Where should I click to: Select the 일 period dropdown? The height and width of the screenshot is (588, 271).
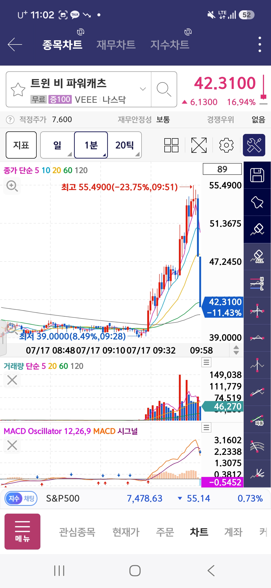(x=57, y=145)
